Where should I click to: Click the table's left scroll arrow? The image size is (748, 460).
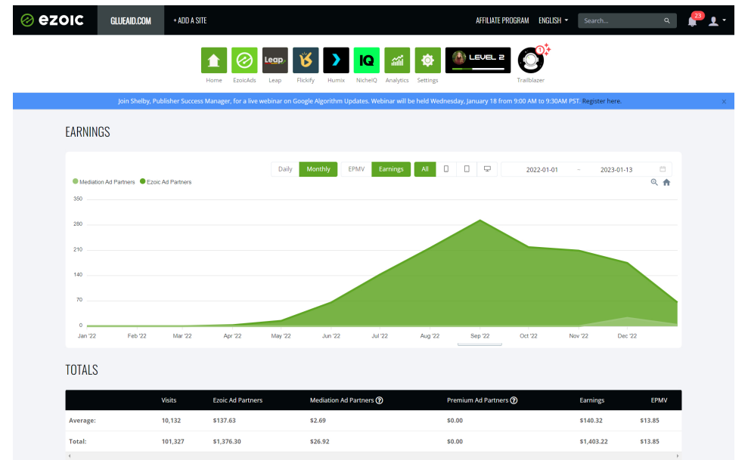point(70,456)
